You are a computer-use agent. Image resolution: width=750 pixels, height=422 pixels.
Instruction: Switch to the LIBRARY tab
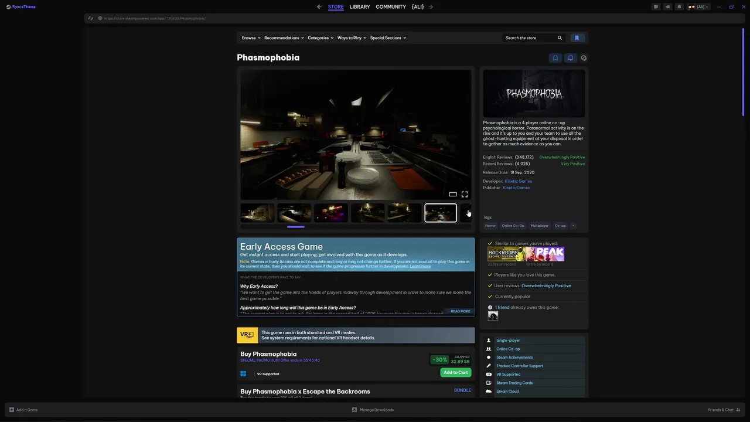pos(360,7)
